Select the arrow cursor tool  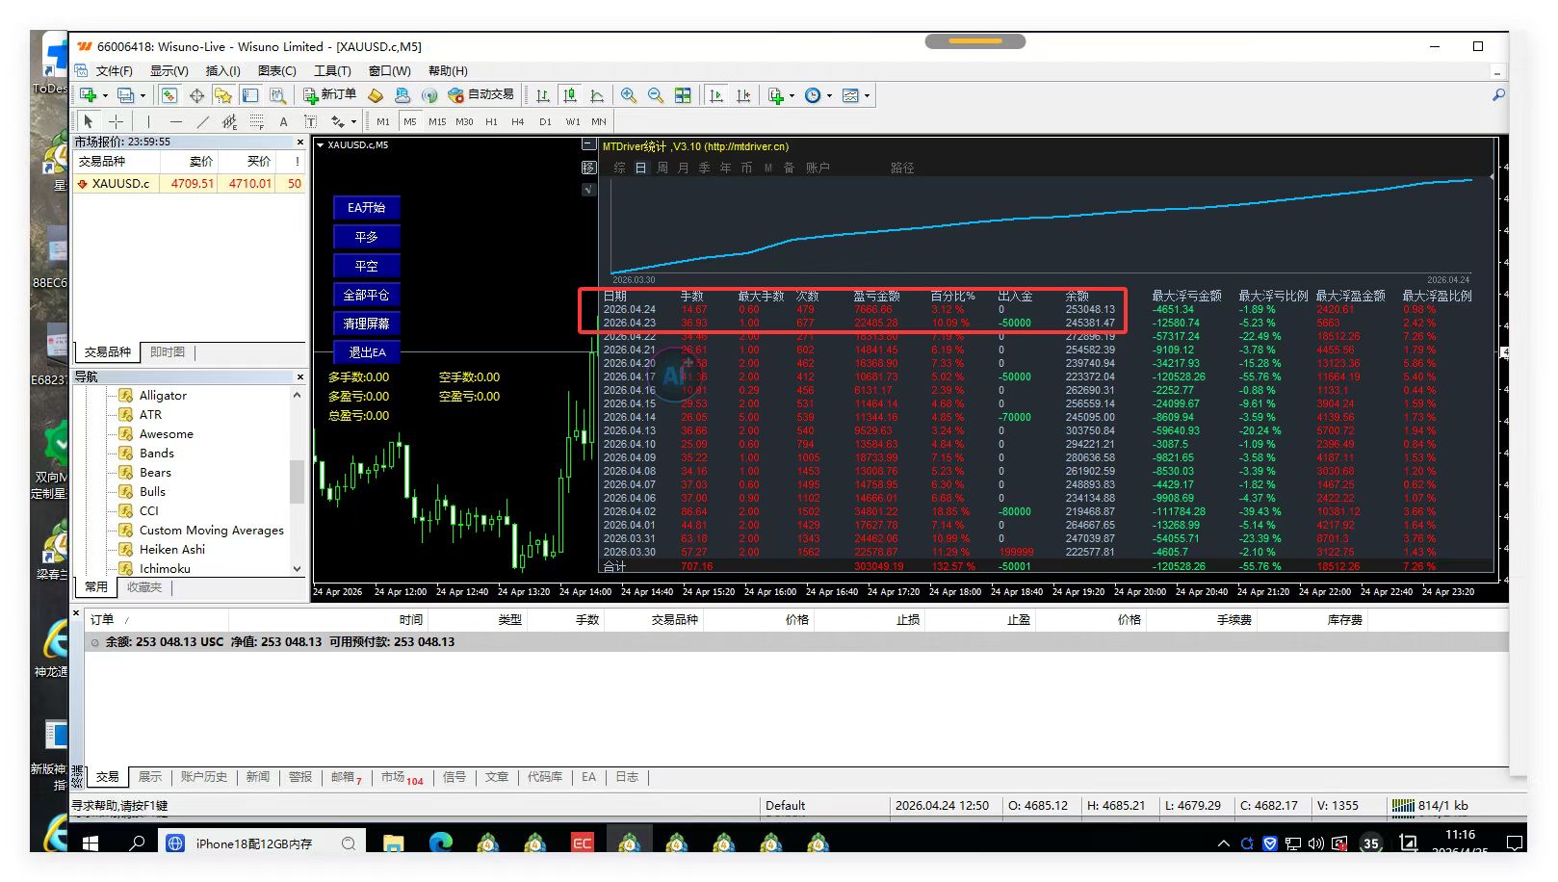(89, 121)
